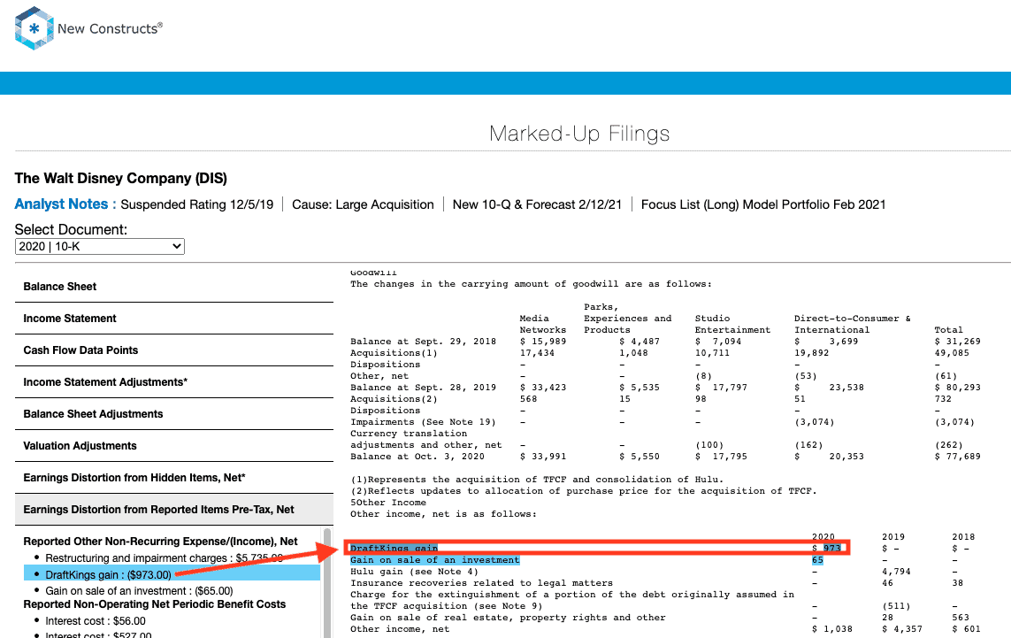Open the Select Document dropdown showing 2020 | 10-K
Screen dimensions: 1011x638
(99, 246)
